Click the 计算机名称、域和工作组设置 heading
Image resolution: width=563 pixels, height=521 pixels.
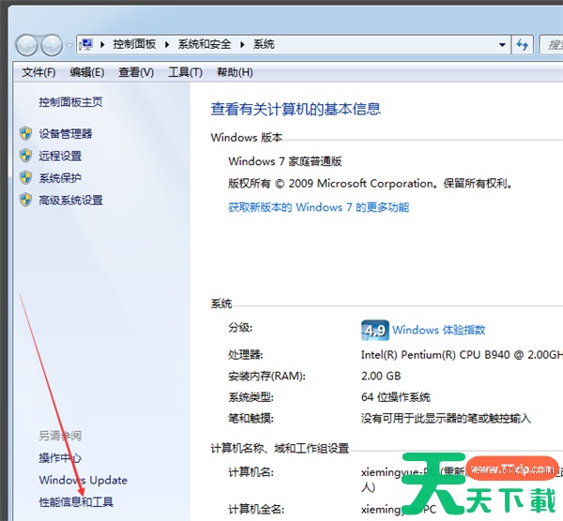tap(280, 448)
